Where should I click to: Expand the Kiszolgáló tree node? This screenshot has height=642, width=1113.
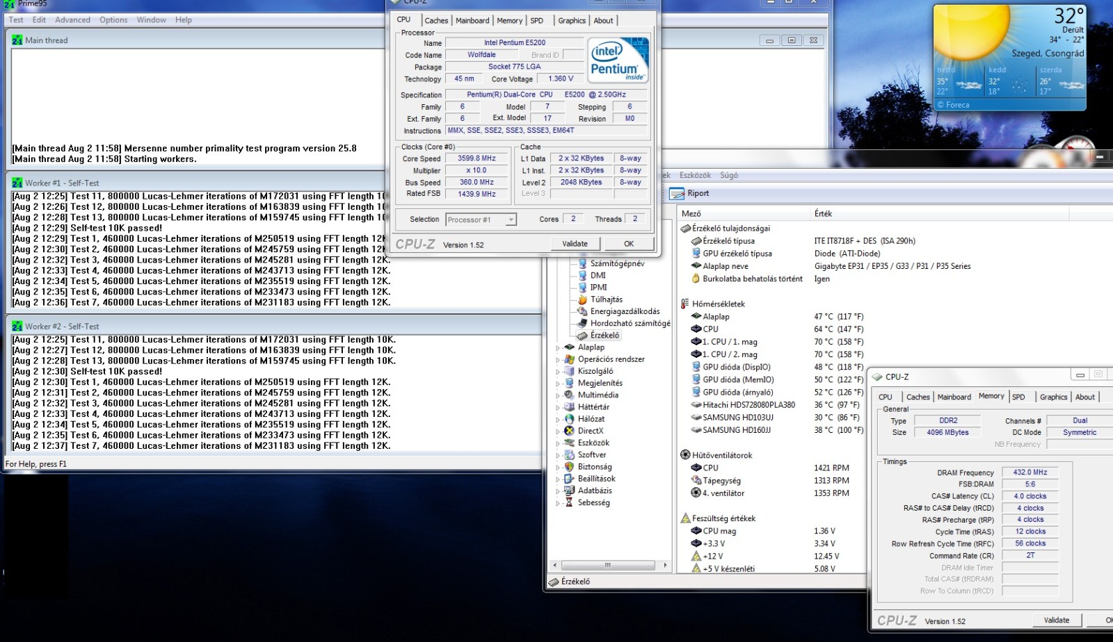(557, 372)
